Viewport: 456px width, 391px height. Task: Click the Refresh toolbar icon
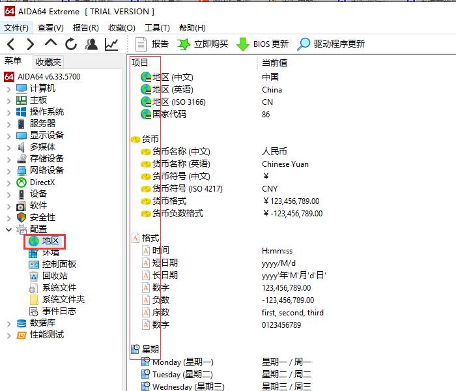click(70, 44)
